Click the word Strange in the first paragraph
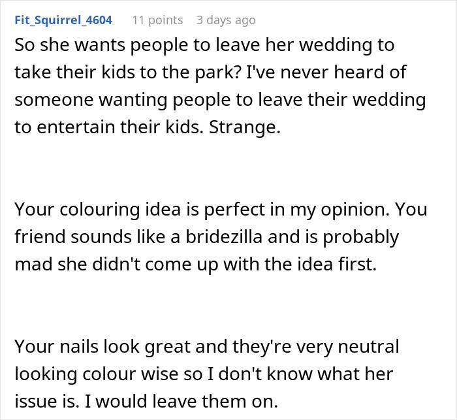 [252, 127]
